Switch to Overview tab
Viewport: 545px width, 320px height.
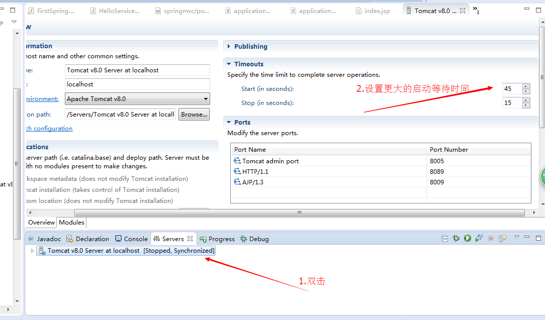[41, 223]
